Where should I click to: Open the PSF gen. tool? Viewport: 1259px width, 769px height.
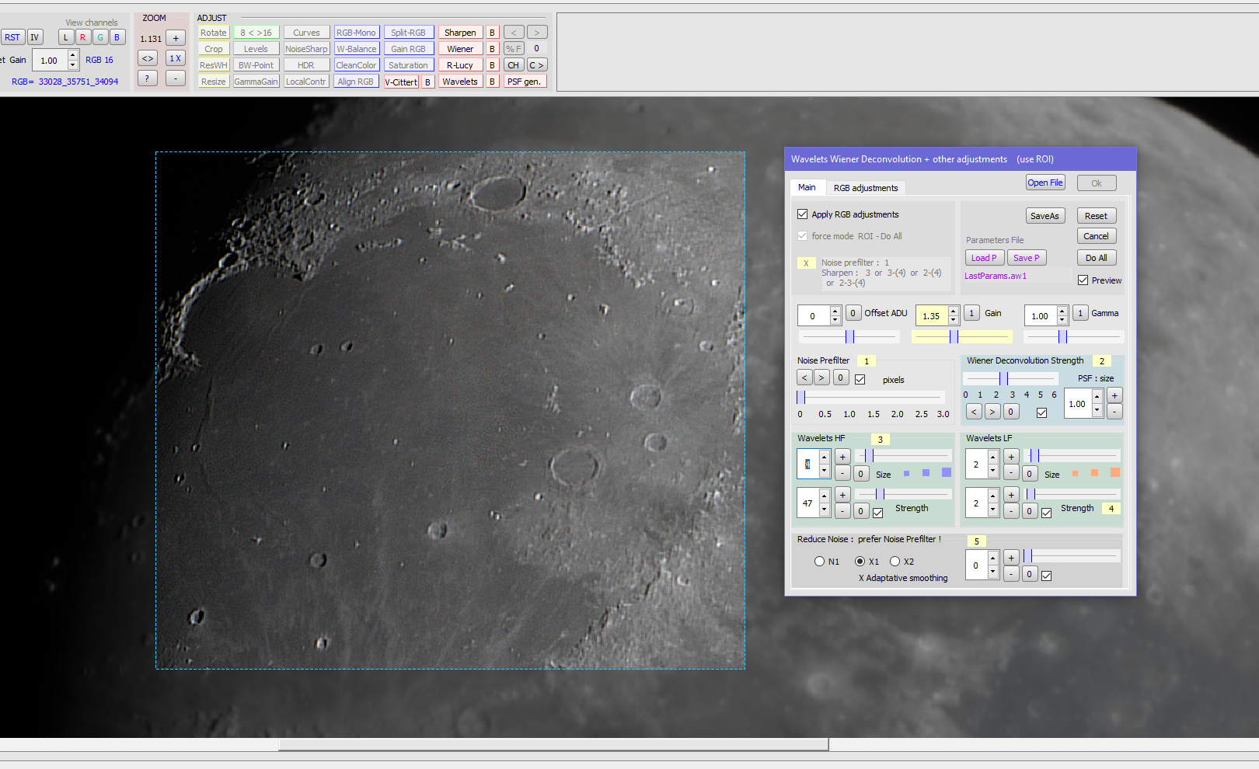(525, 81)
